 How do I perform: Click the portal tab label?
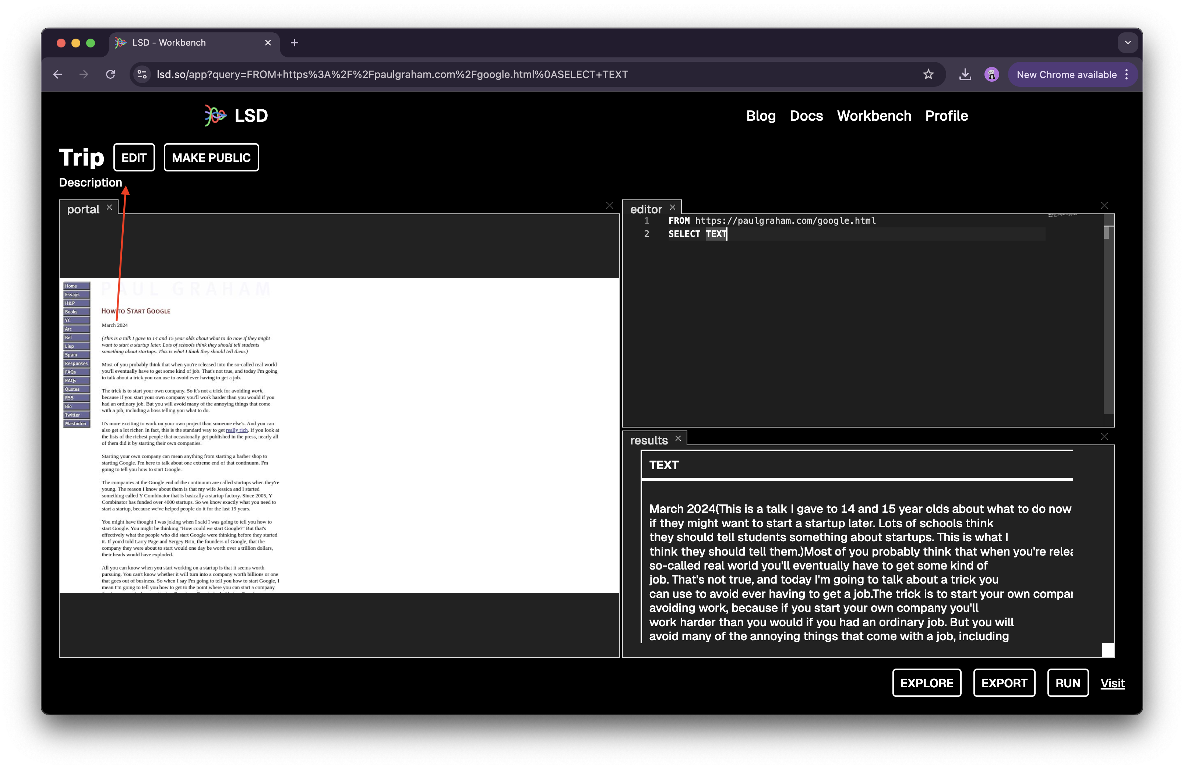coord(82,208)
